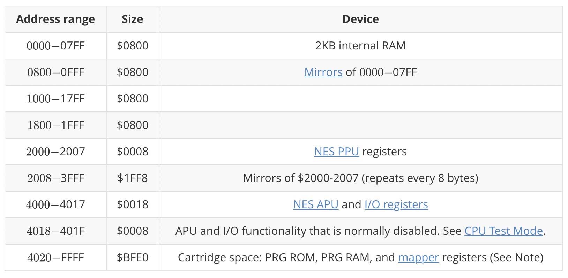Image resolution: width=568 pixels, height=278 pixels.
Task: Open the CPU Test Mode link
Action: point(503,231)
